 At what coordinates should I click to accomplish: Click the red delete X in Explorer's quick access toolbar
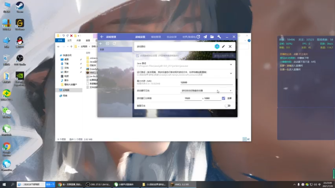[71, 36]
